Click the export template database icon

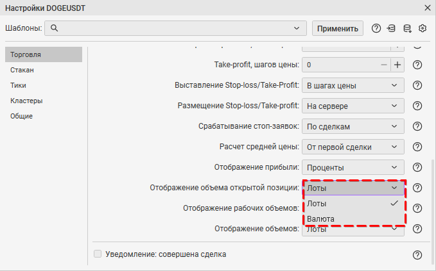coord(406,28)
